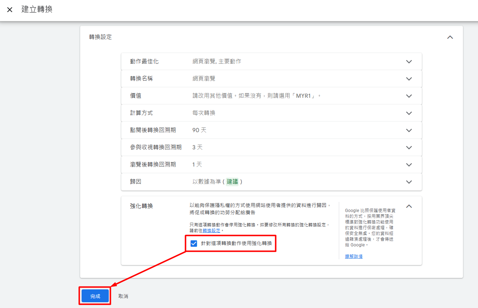Uncheck 針對這項轉換動作使用強化轉換 checkbox
Viewport: 478px width, 308px height.
coord(194,244)
